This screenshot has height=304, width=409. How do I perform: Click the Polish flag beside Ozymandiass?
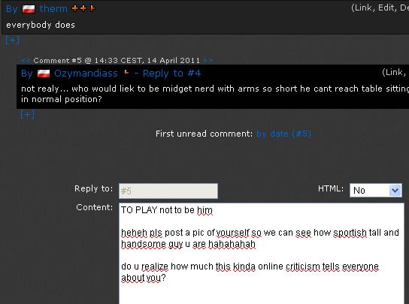tap(44, 74)
